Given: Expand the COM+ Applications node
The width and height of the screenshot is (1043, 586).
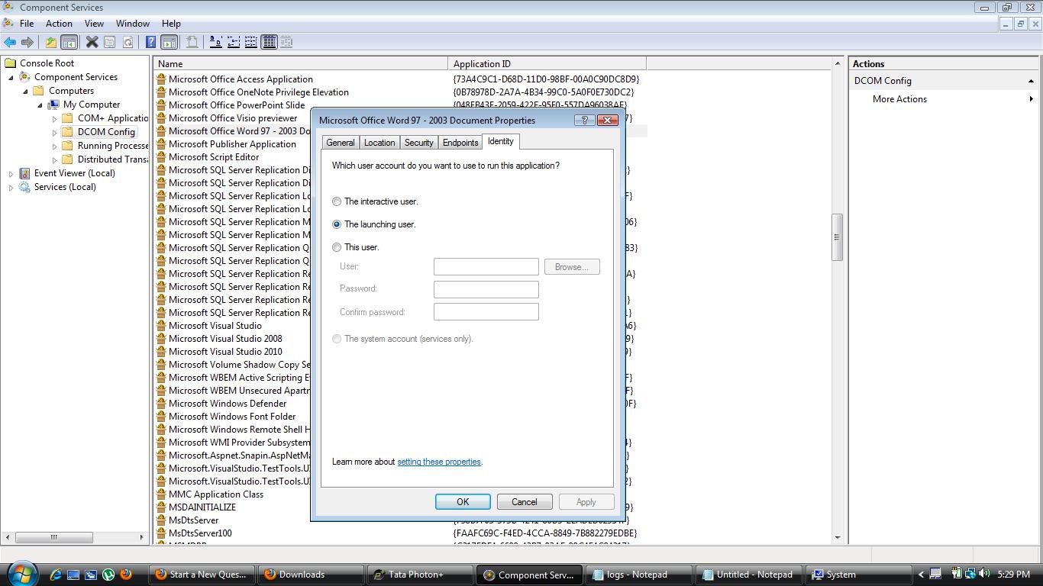Looking at the screenshot, I should click(x=54, y=119).
